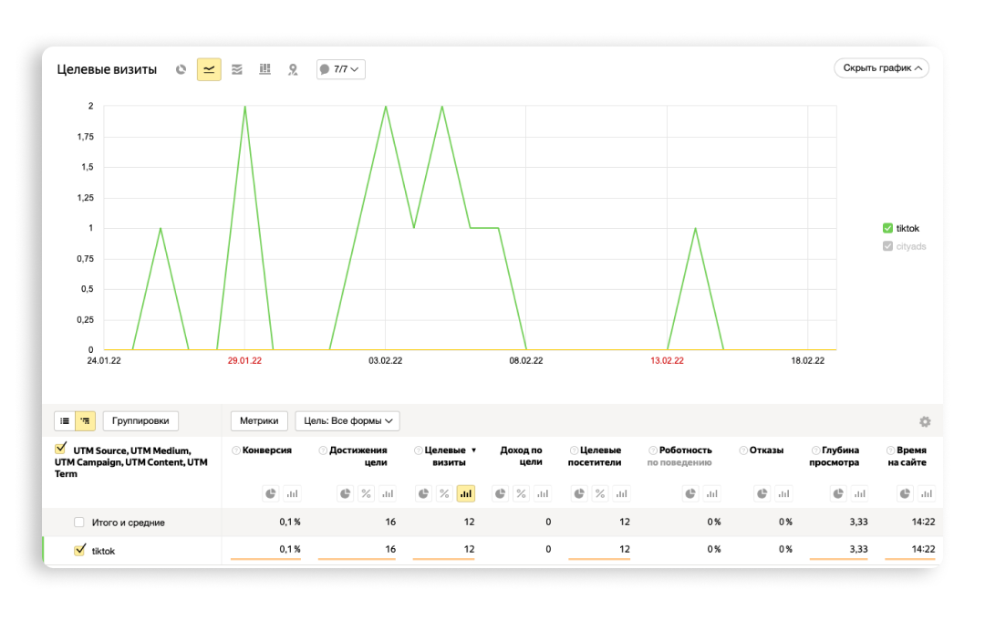Screen dimensions: 985x621
Task: Toggle the tiktok legend checkbox
Action: 887,229
